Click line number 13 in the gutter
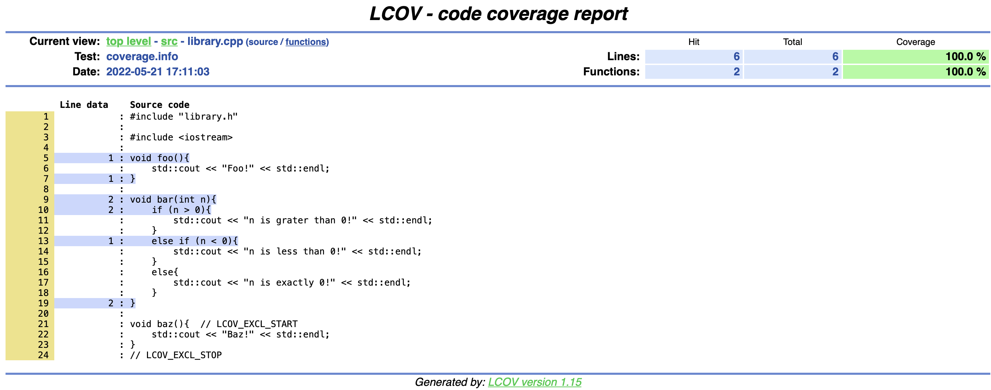Screen dimensions: 991x390 point(43,241)
